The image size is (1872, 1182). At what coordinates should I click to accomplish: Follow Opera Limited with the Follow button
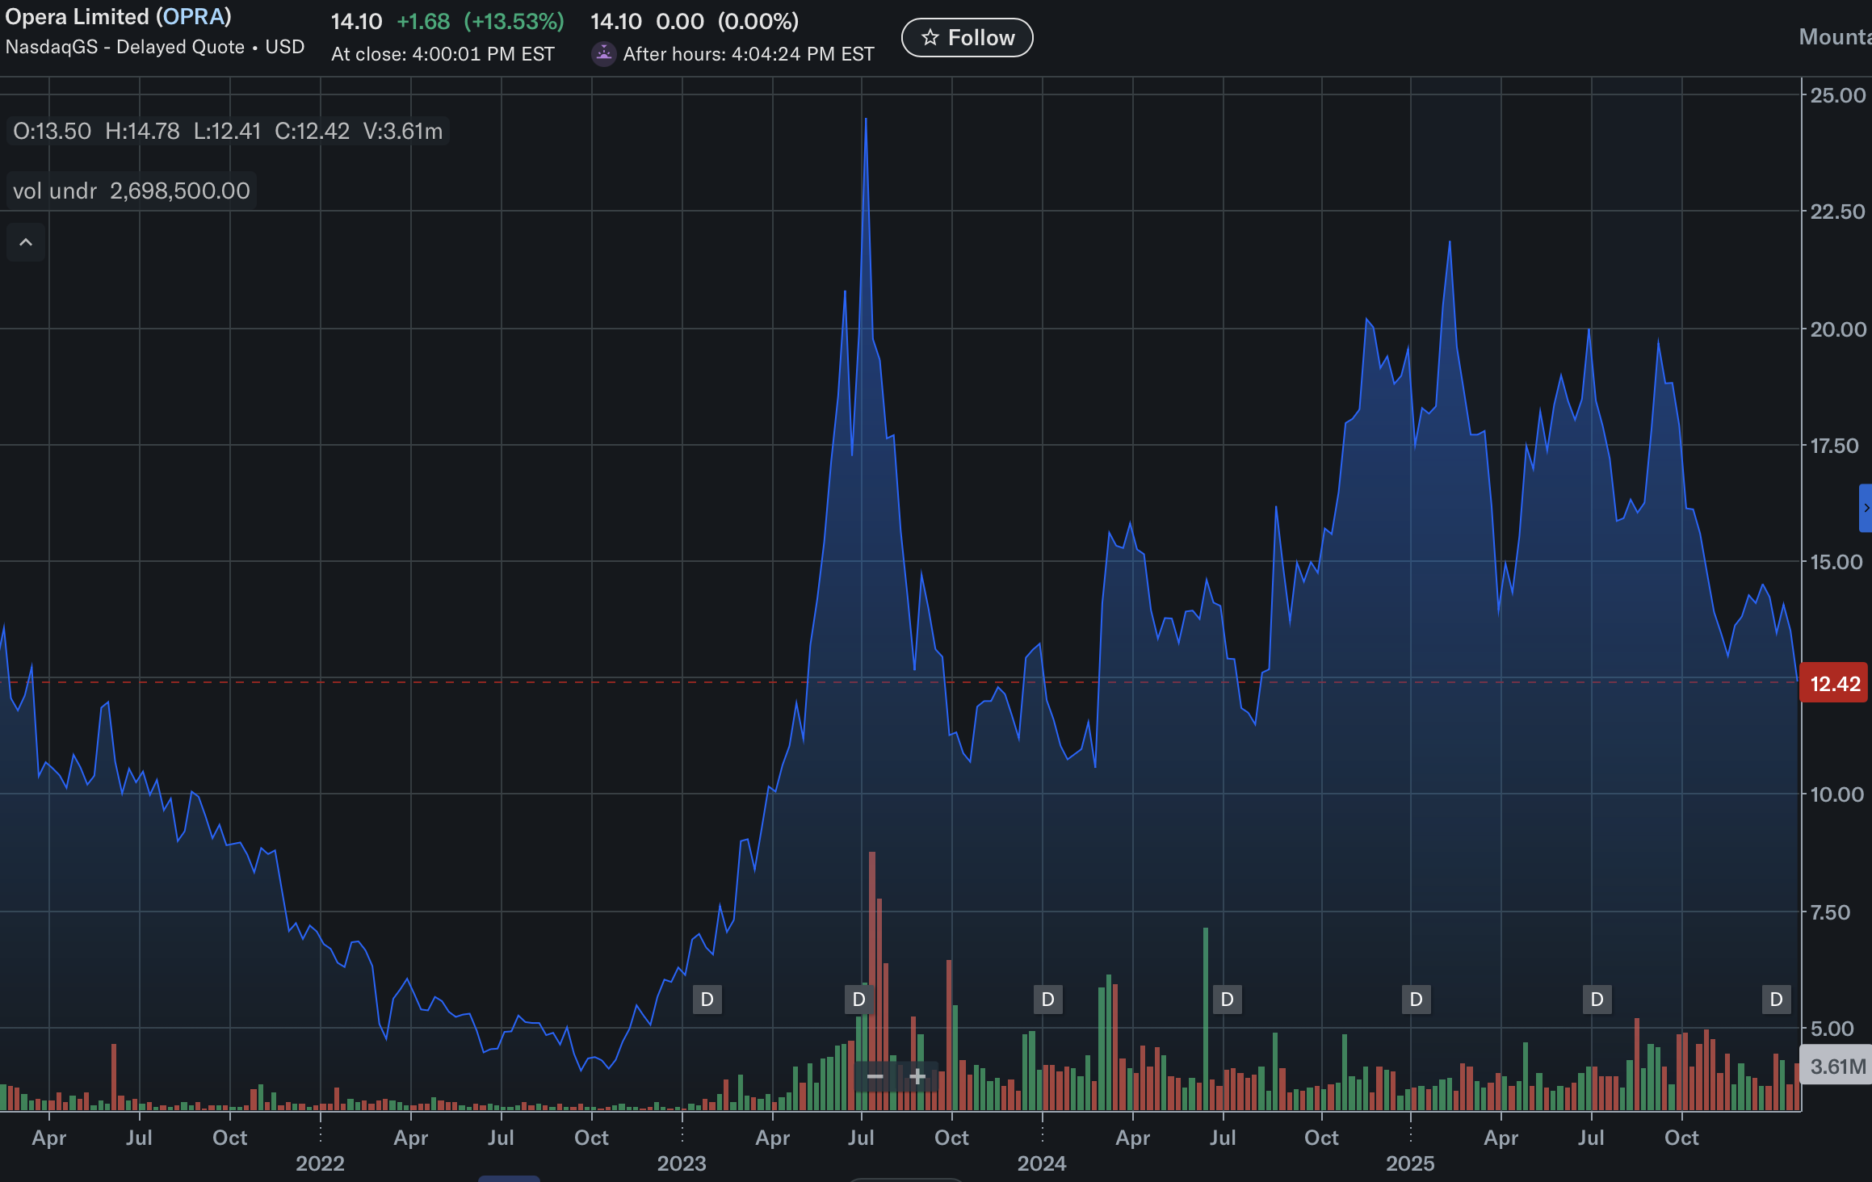pyautogui.click(x=967, y=38)
